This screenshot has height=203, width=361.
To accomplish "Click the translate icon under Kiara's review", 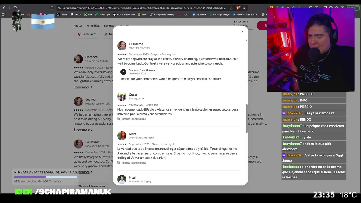I will coord(118,162).
